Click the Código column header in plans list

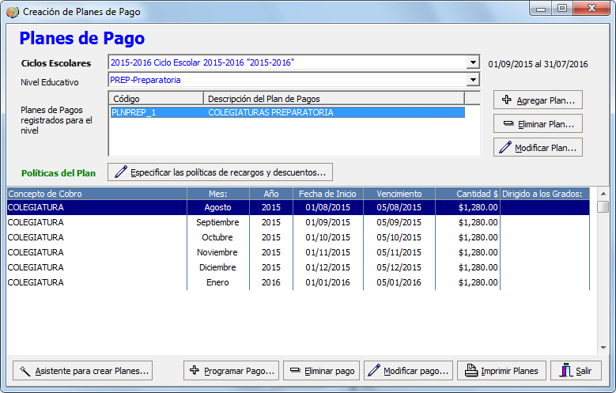155,98
